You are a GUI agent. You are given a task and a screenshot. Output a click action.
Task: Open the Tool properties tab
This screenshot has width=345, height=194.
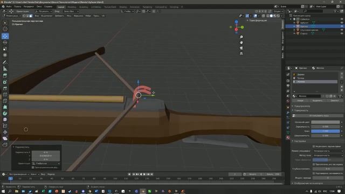(288, 75)
